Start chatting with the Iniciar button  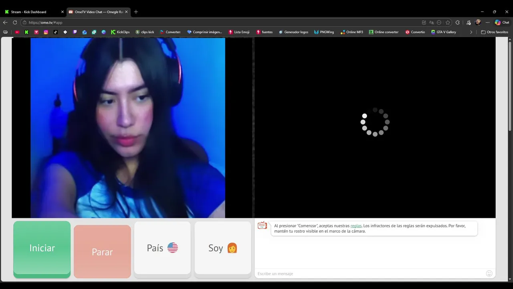42,249
